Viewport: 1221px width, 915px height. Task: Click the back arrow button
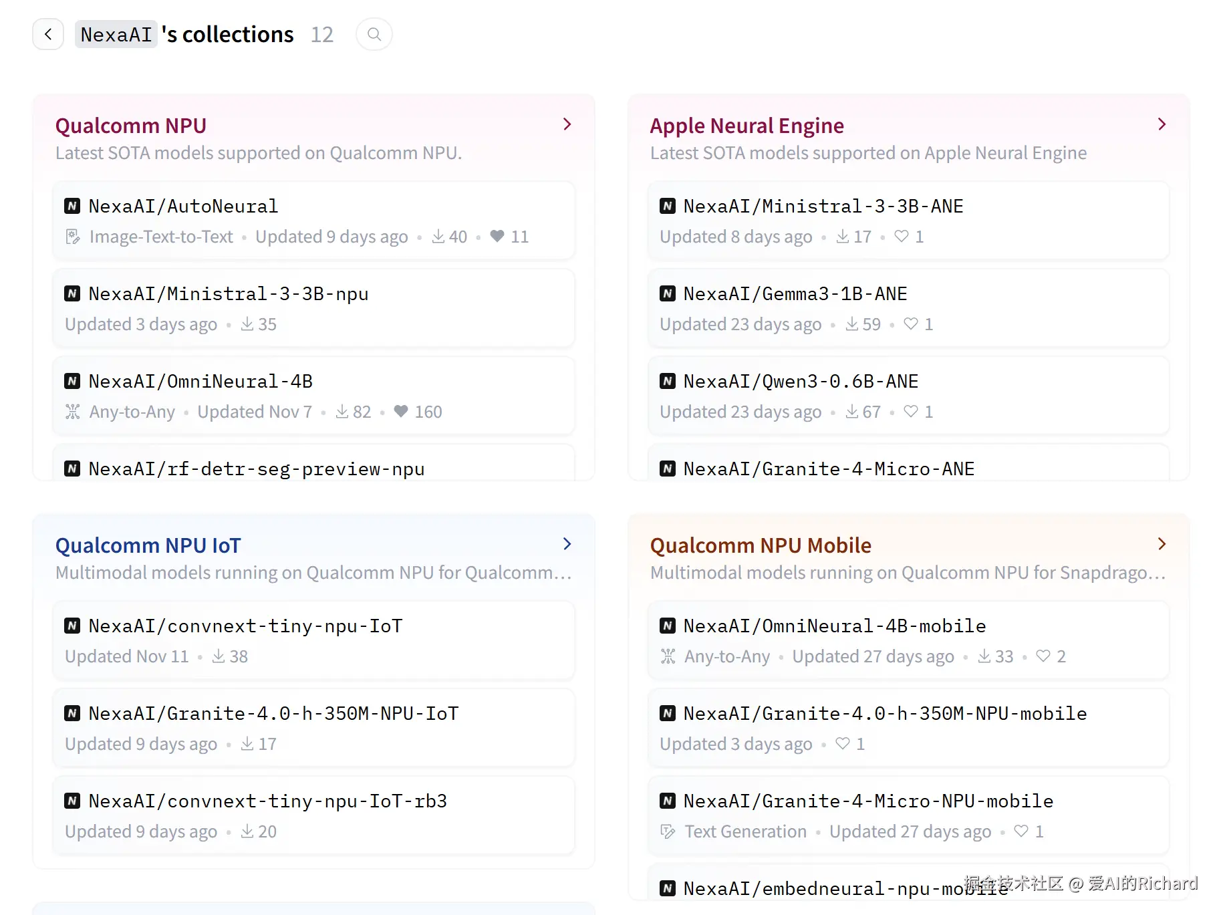coord(48,34)
